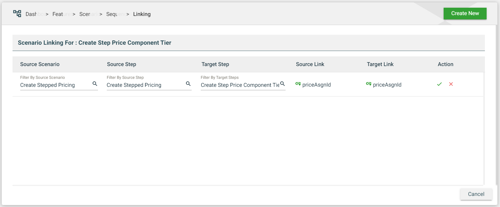
Task: Click the Target Link chain icon
Action: point(369,84)
